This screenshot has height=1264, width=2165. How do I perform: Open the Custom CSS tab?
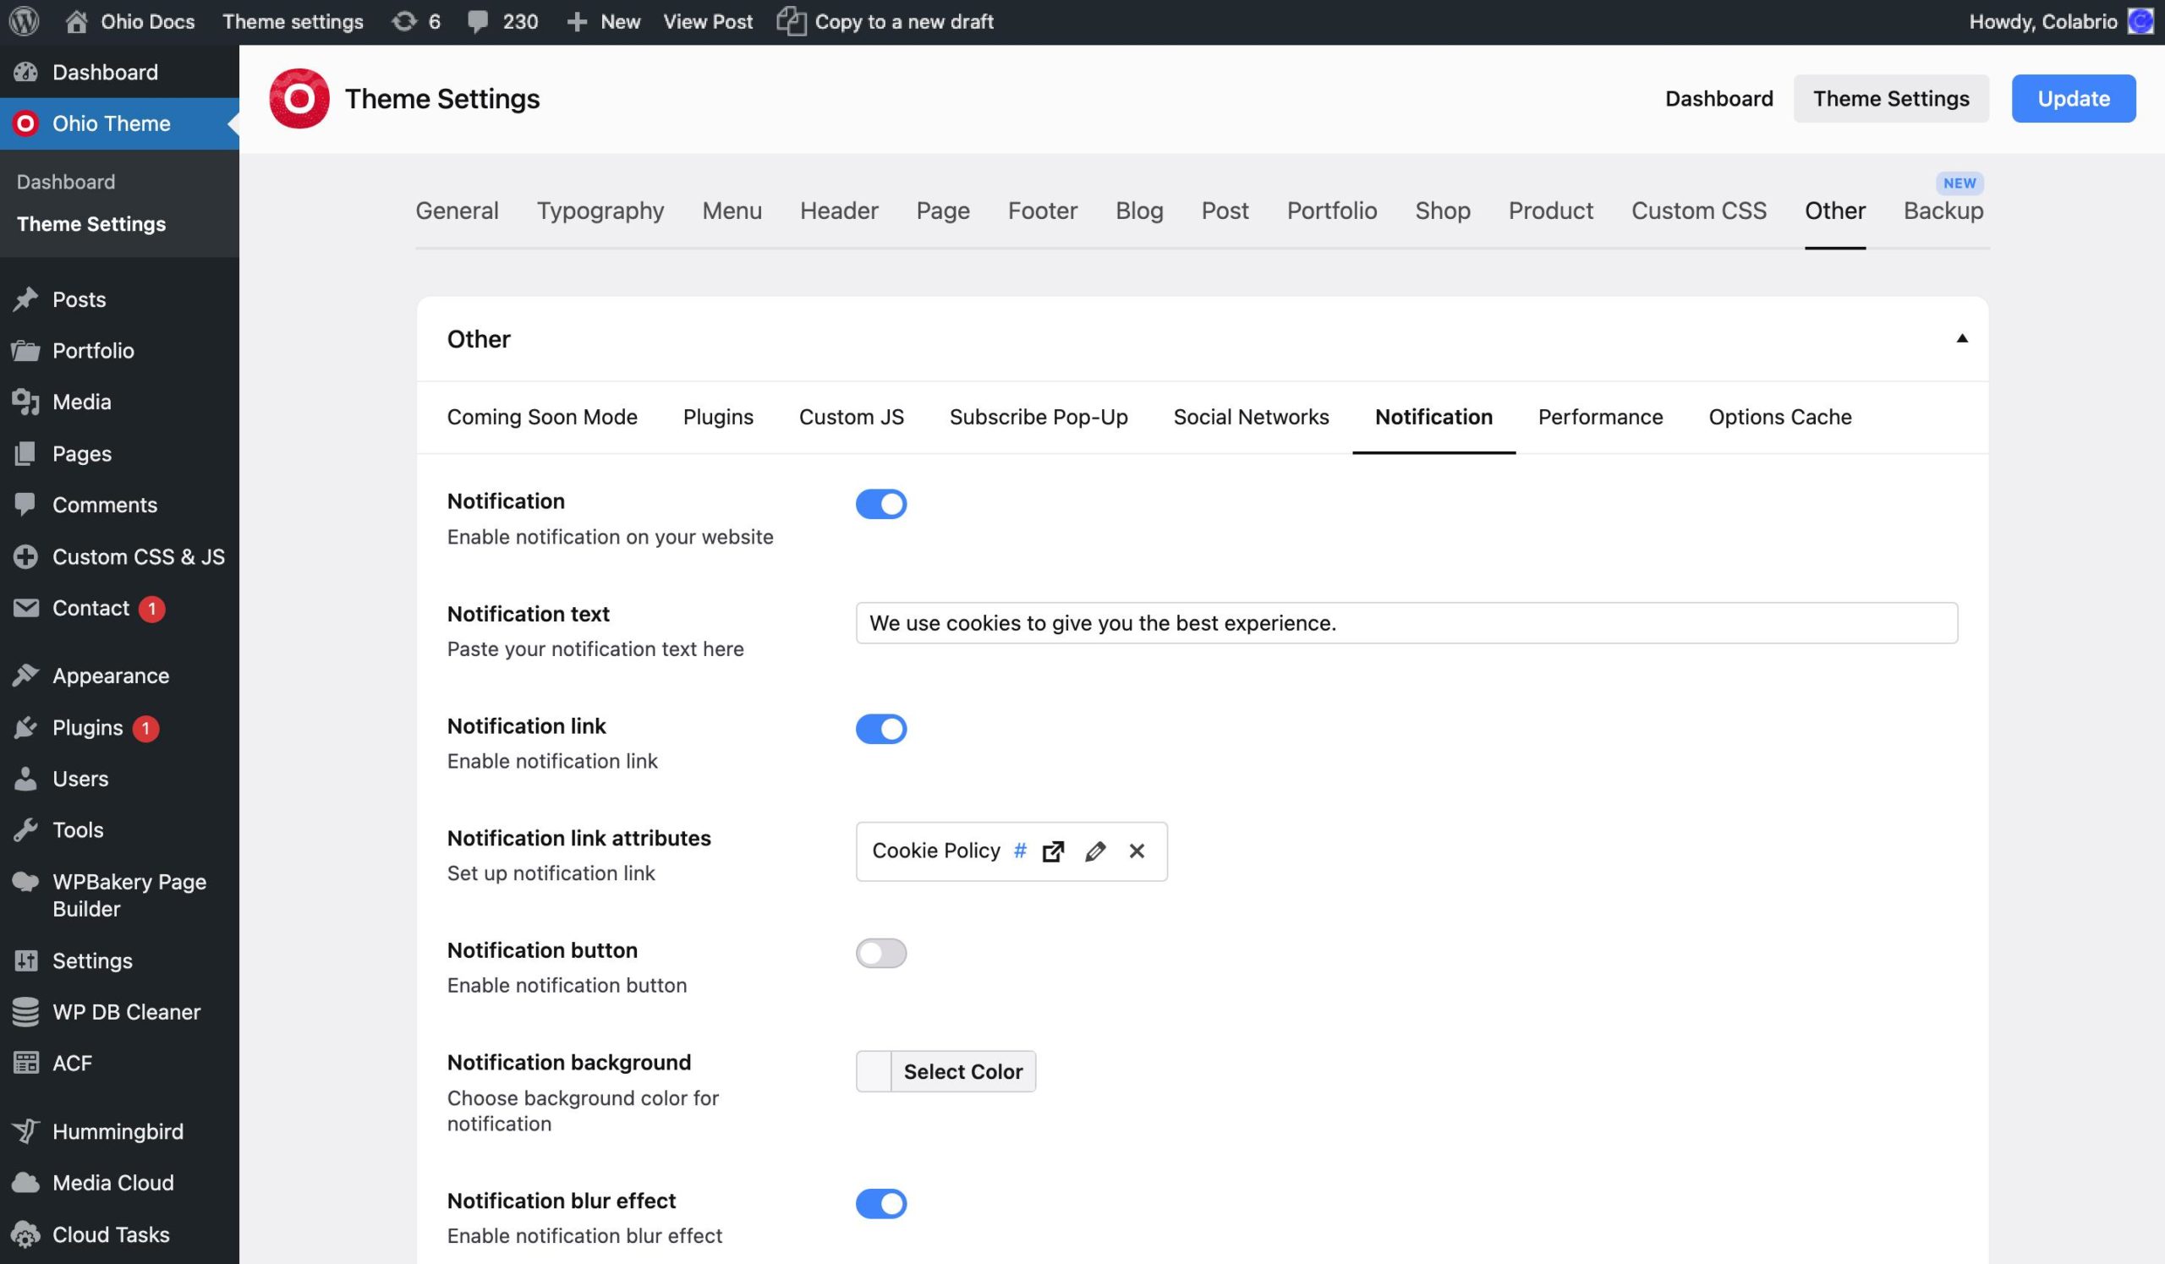(1698, 211)
